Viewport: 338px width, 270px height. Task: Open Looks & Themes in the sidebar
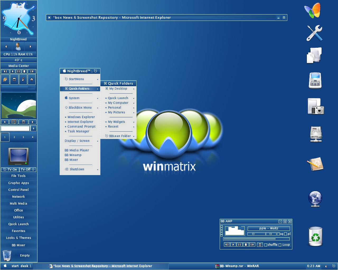18,238
